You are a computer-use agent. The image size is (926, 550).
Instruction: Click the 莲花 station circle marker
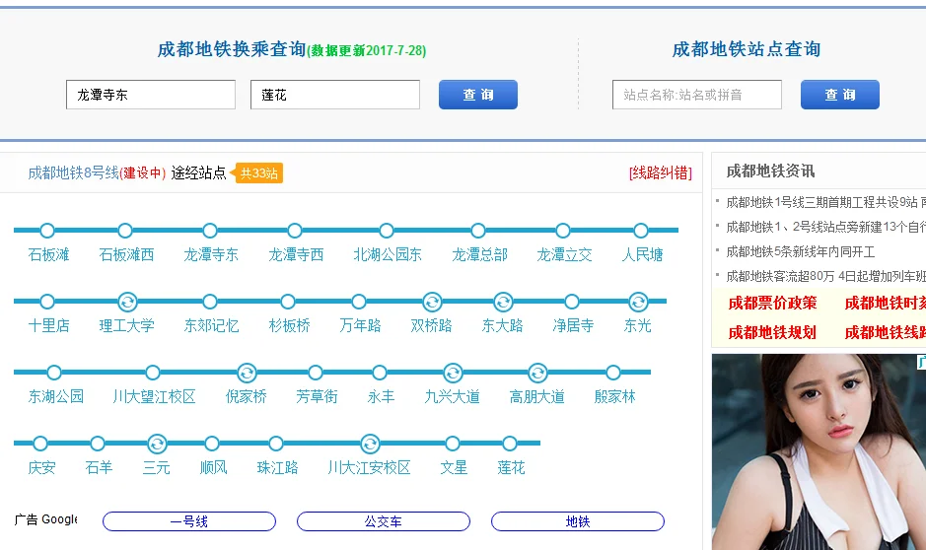(510, 444)
